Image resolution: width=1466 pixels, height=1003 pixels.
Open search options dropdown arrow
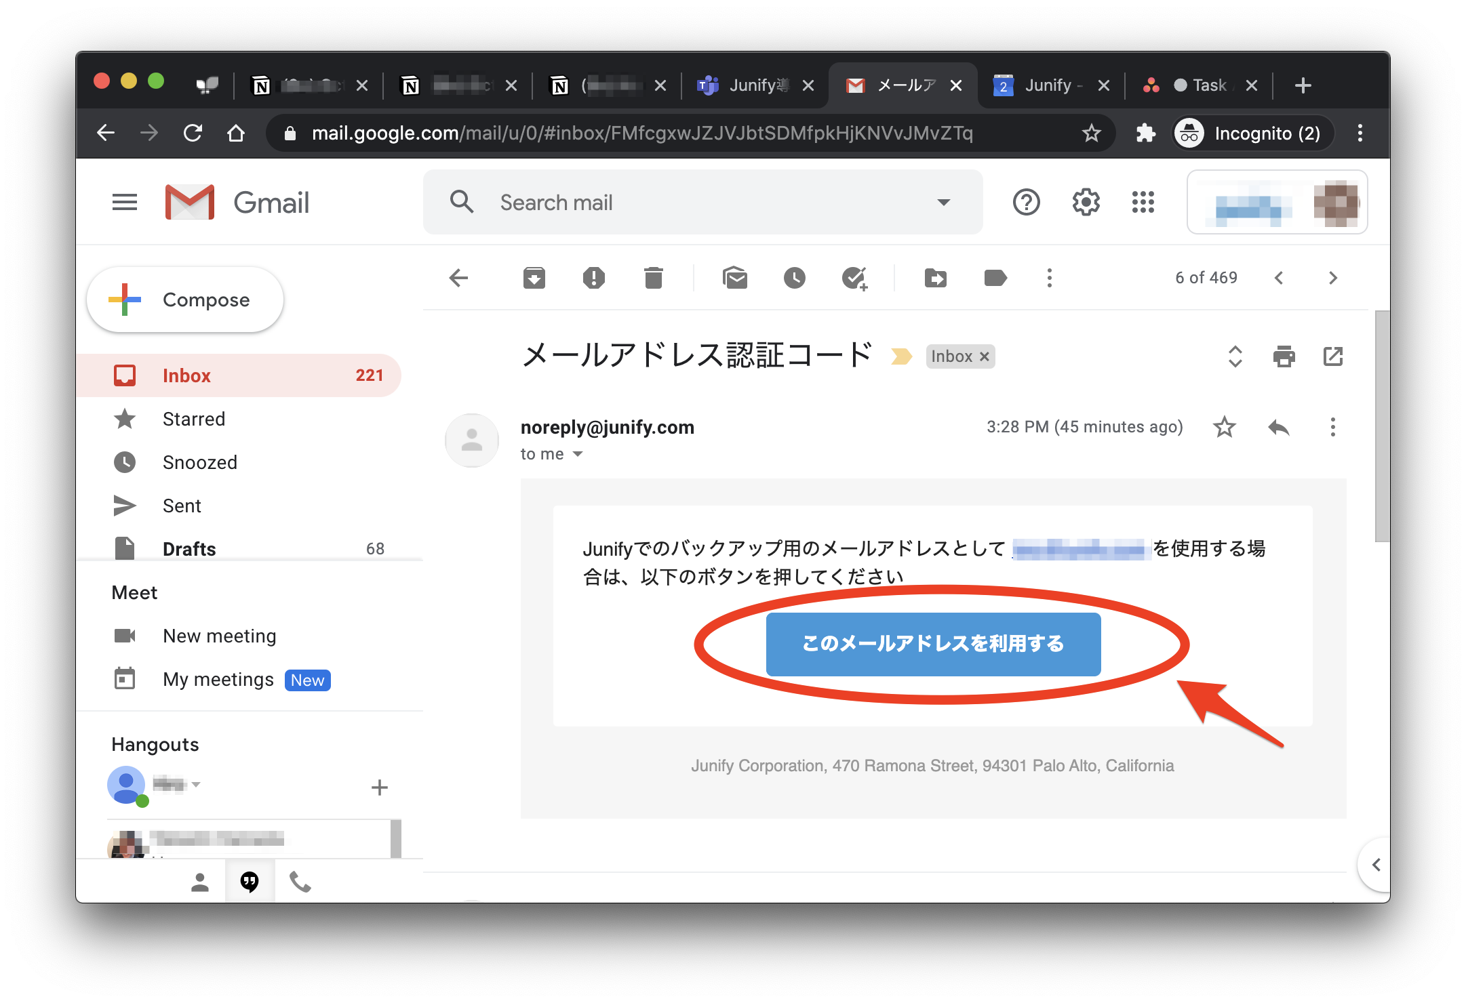[x=943, y=202]
